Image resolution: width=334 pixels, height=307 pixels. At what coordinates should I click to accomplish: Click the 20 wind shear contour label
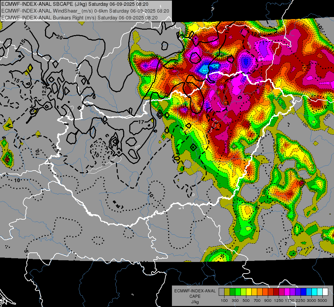[x=60, y=38]
